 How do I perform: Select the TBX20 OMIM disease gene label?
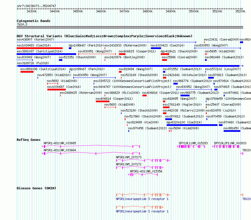click(246, 199)
